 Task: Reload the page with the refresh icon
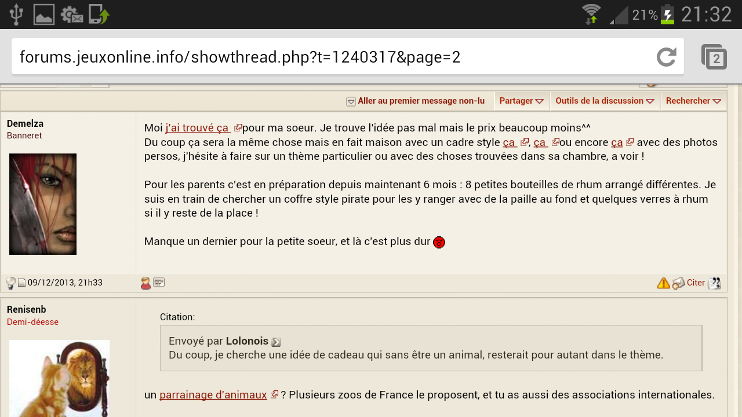(x=667, y=57)
